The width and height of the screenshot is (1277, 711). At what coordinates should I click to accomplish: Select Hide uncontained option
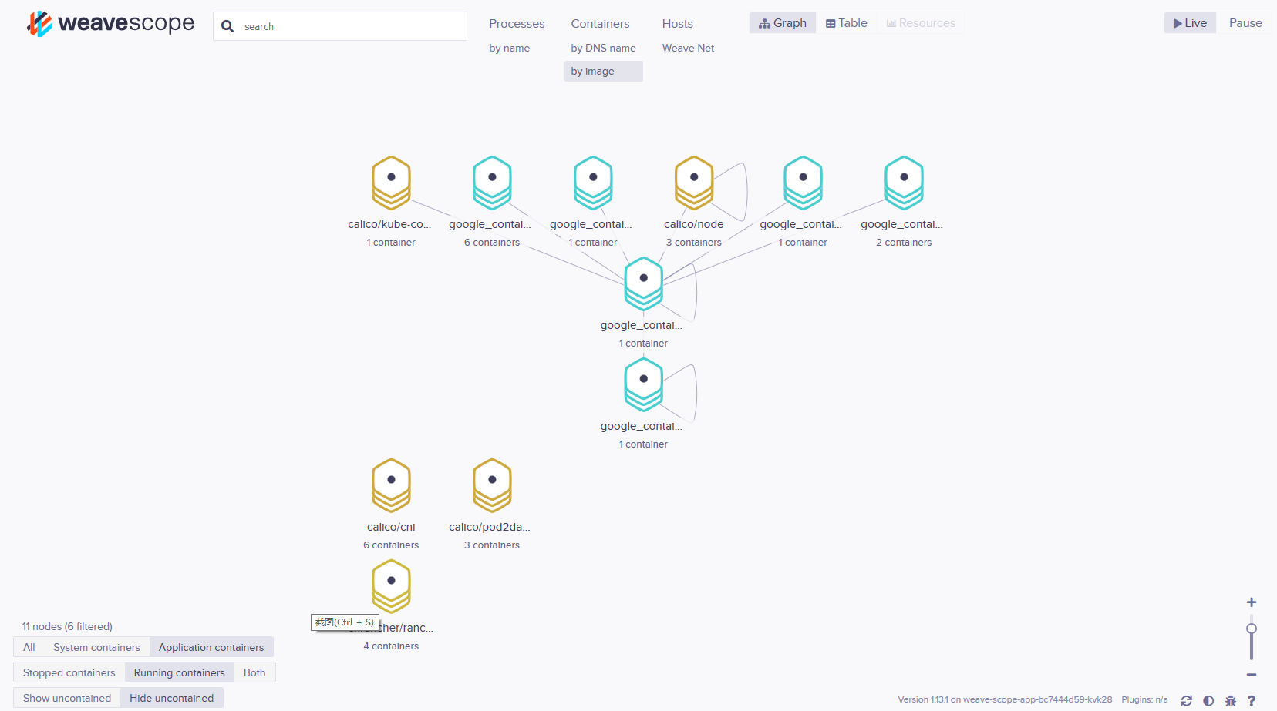tap(172, 698)
